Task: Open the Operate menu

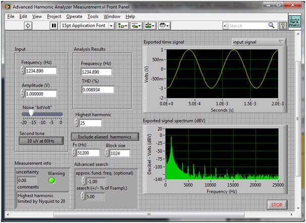Action: 74,16
